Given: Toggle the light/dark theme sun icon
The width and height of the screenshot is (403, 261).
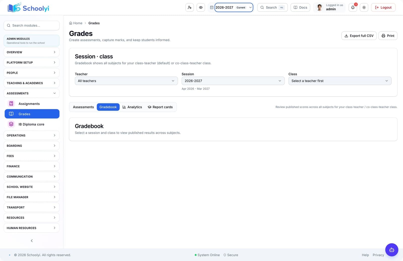Looking at the screenshot, I should tap(364, 8).
